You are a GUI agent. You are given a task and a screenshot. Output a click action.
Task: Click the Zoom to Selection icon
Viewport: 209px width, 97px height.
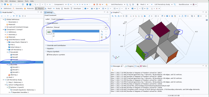point(102,40)
